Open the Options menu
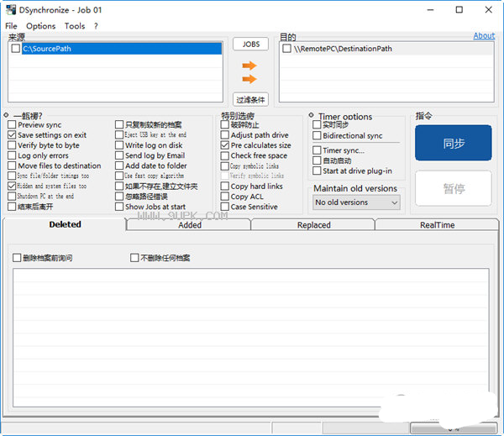Screen dimensions: 504x436 point(41,26)
